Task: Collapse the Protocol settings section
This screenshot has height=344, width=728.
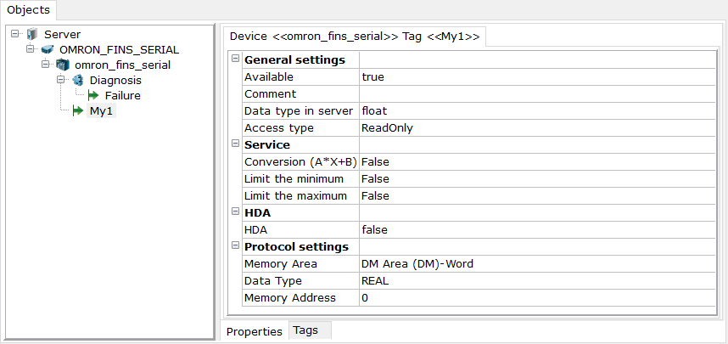Action: click(x=235, y=245)
